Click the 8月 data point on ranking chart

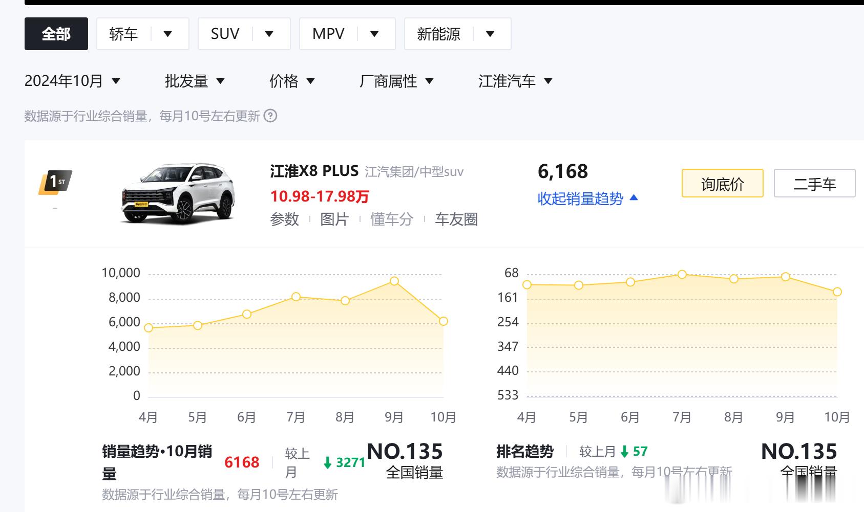tap(734, 279)
